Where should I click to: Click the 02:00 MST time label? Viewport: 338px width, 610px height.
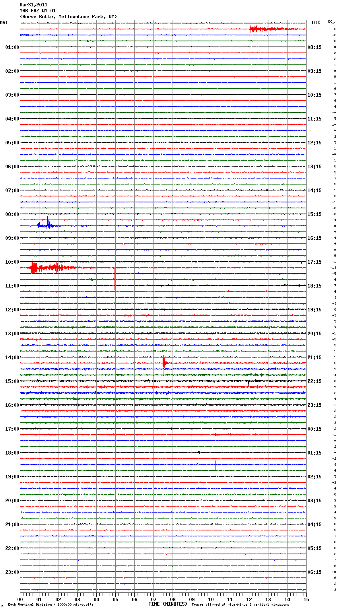pyautogui.click(x=12, y=71)
